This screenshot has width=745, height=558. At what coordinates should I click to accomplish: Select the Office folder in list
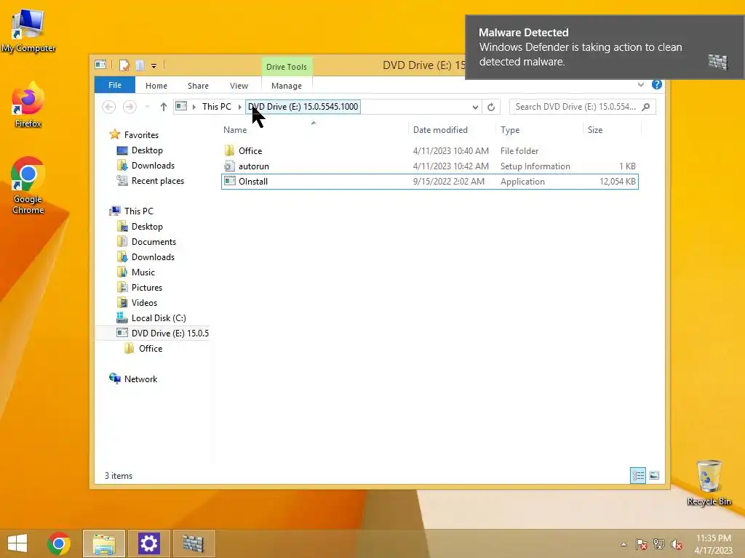[429, 151]
